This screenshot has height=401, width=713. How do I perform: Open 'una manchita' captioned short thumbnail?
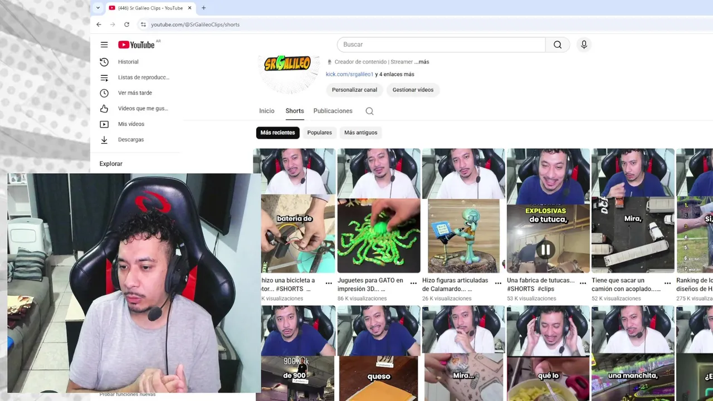[633, 353]
